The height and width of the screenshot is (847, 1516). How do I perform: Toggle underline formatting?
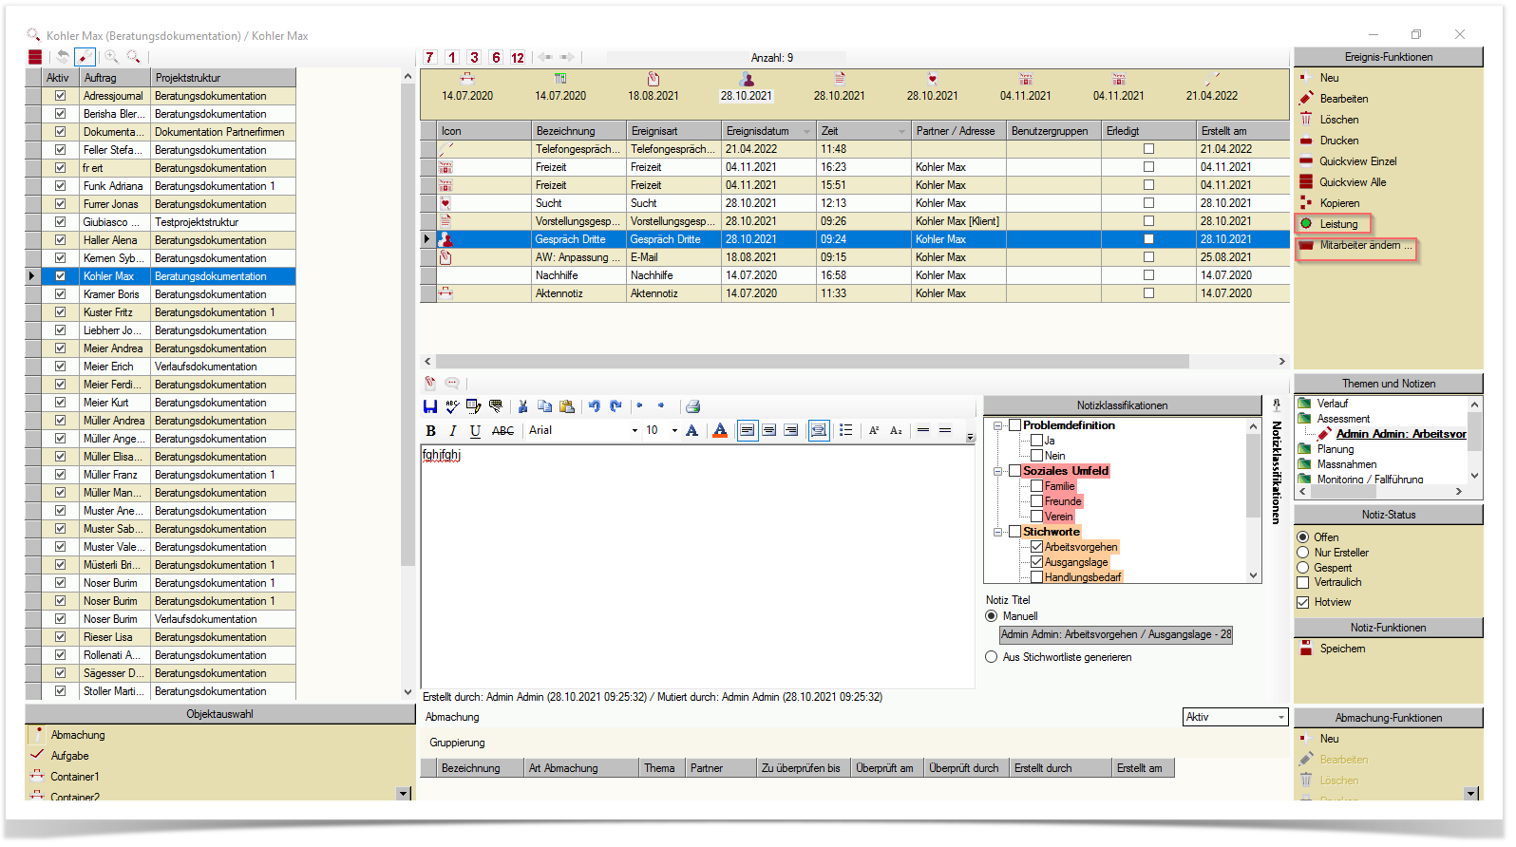tap(475, 431)
